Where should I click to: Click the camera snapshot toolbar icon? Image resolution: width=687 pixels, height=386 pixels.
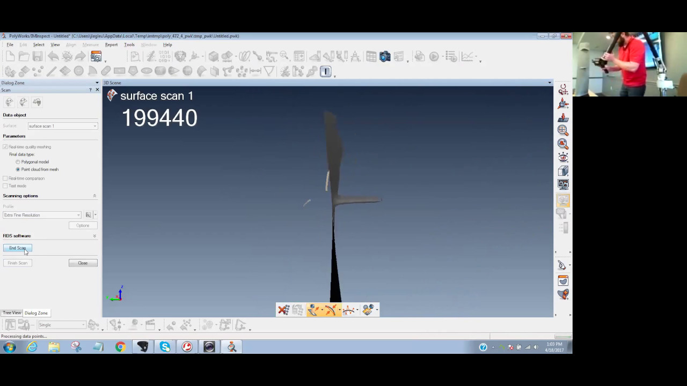point(385,56)
